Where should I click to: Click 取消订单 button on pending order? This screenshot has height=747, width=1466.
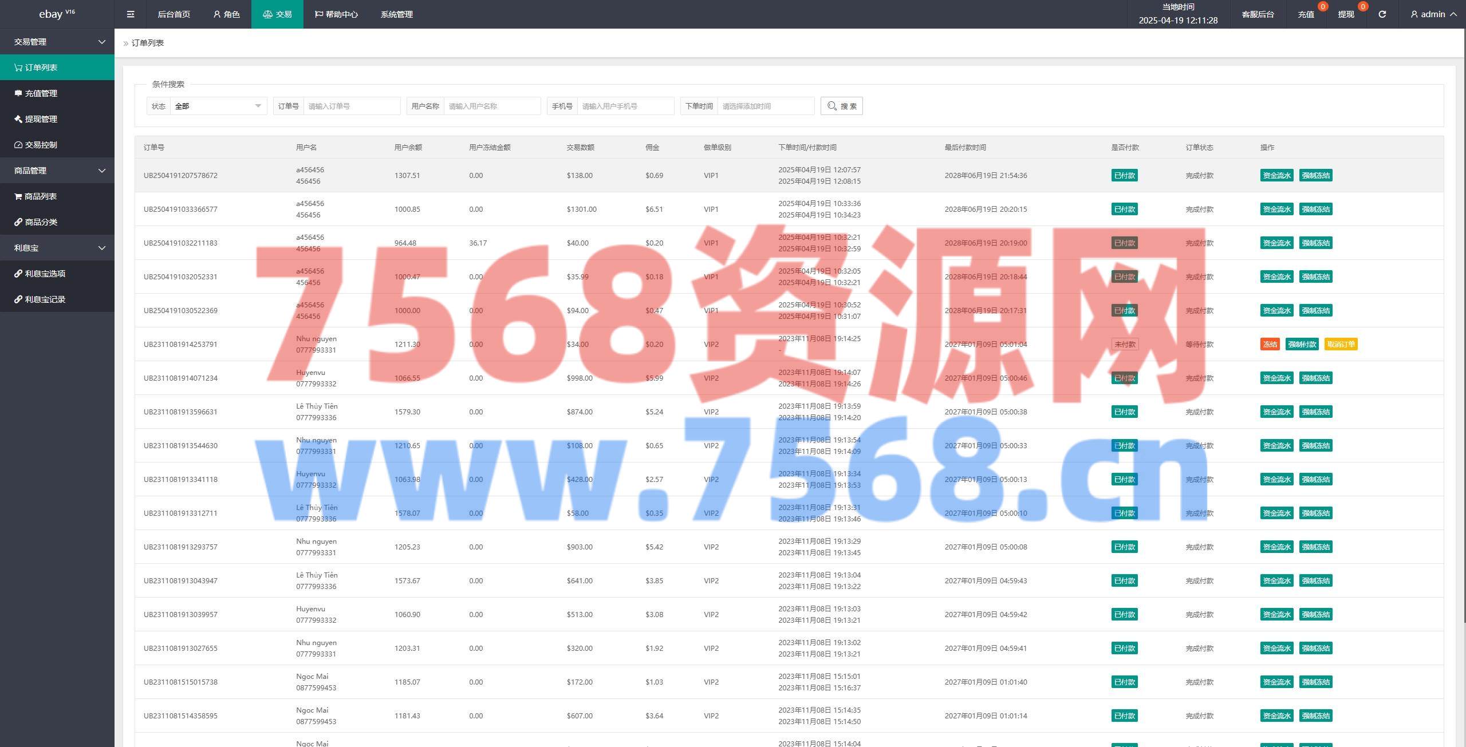coord(1341,344)
